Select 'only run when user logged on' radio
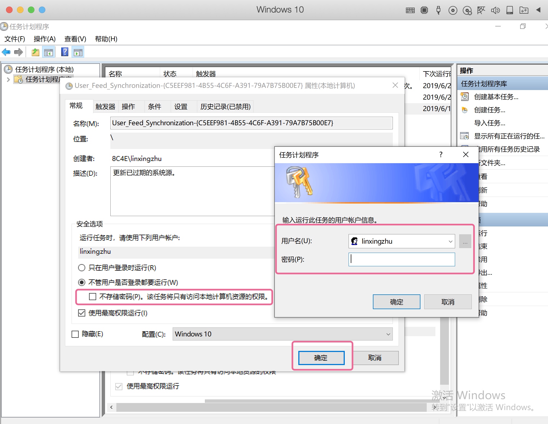 click(82, 268)
